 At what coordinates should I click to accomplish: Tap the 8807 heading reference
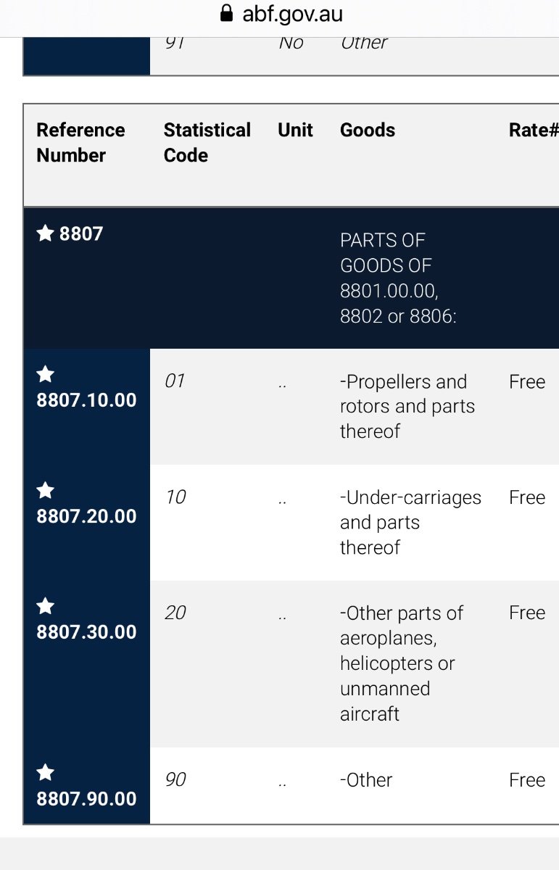coord(81,233)
